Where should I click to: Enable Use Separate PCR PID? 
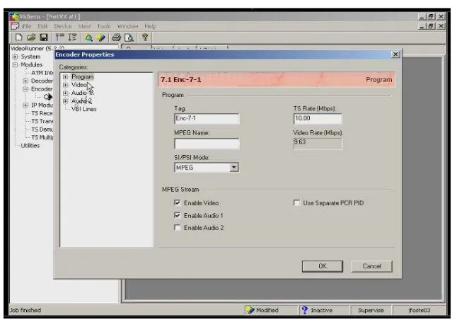click(x=296, y=202)
